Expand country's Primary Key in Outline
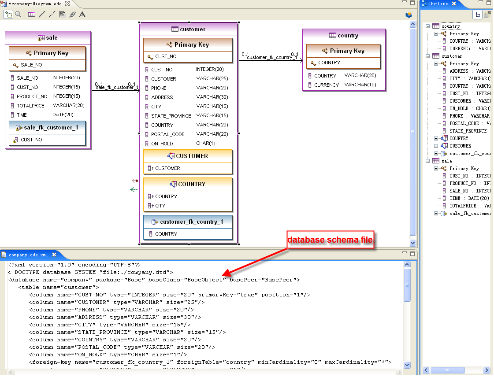 (x=436, y=34)
